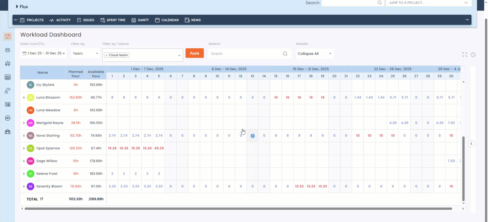Open the activity pulse sidebar icon

(x=8, y=118)
